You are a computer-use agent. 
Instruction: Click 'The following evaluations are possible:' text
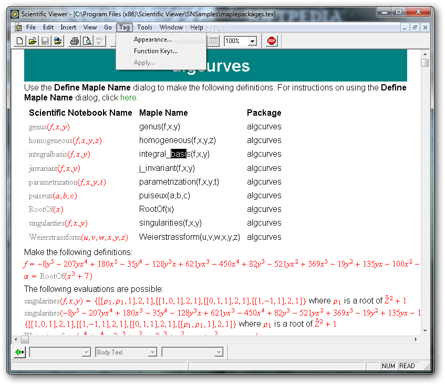click(x=94, y=289)
